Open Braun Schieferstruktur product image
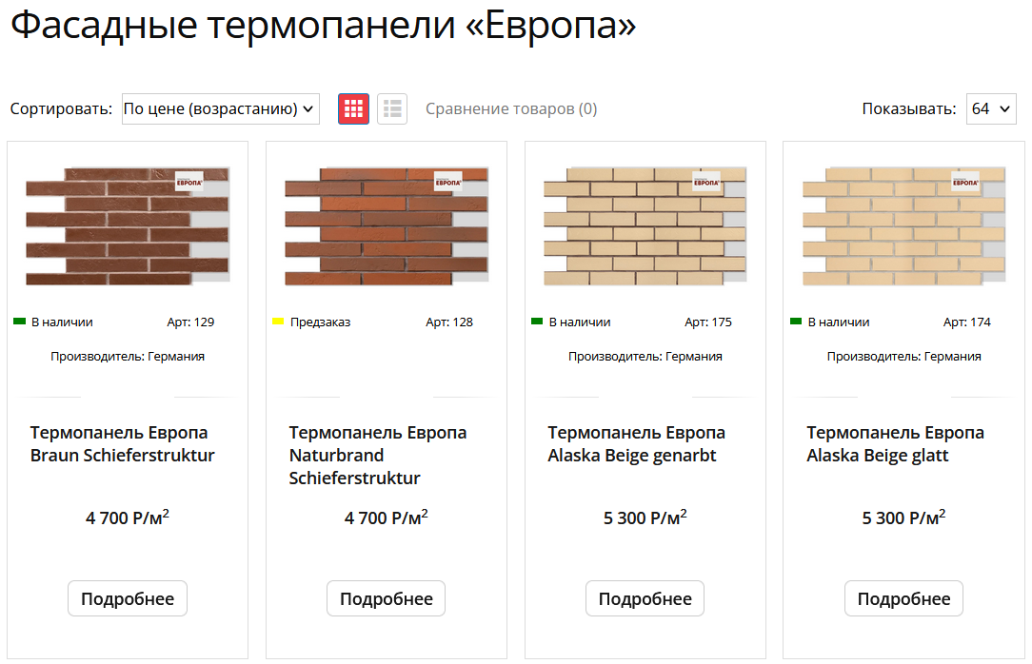The height and width of the screenshot is (664, 1032). pos(128,226)
